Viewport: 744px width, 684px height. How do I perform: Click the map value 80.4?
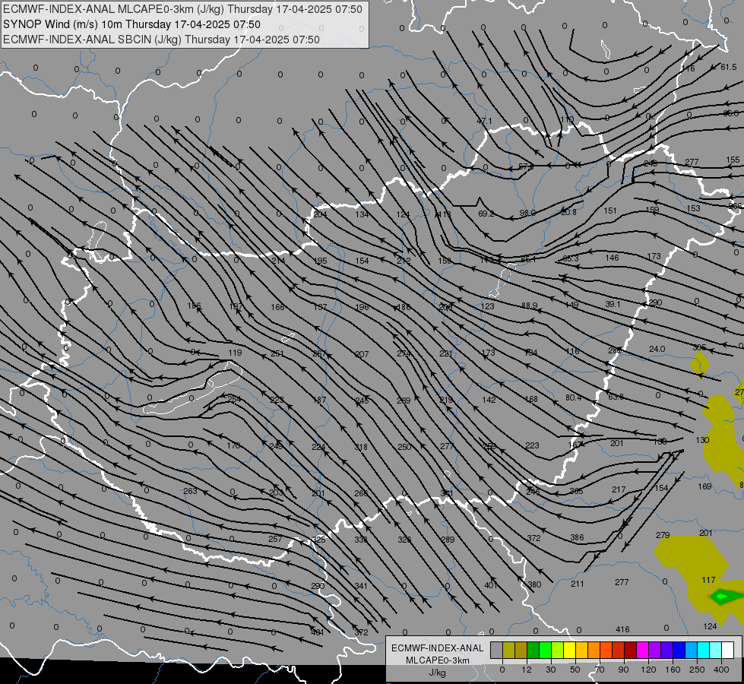(573, 397)
